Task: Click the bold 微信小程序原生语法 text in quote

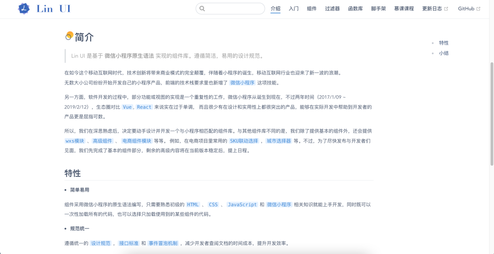Action: [129, 56]
